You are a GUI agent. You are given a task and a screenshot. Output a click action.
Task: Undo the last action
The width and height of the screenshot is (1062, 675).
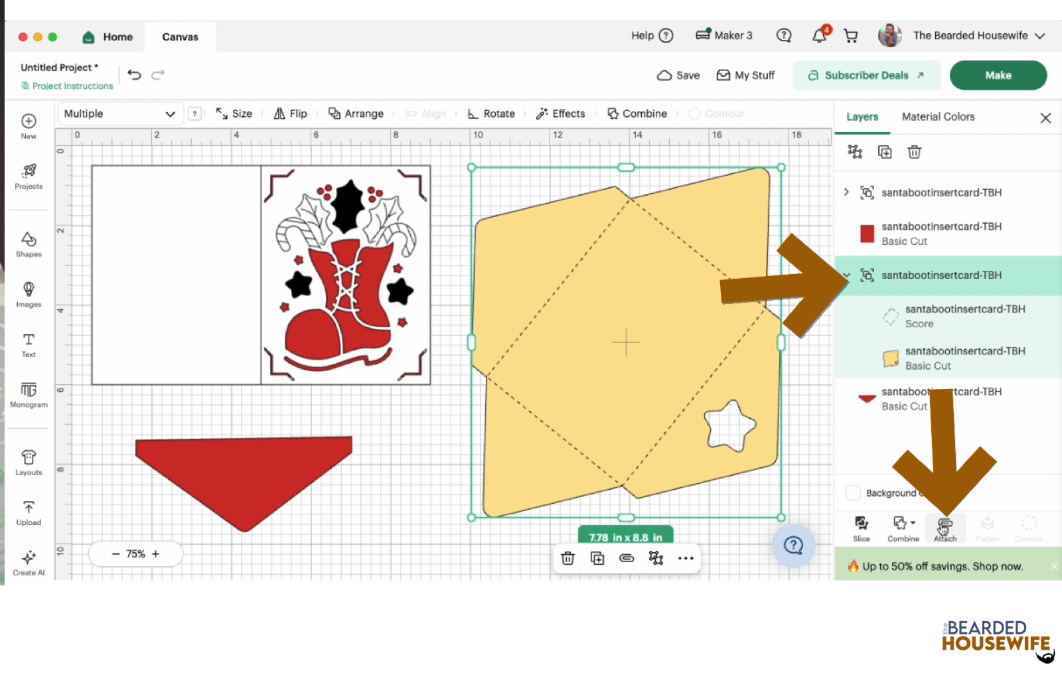[x=135, y=75]
